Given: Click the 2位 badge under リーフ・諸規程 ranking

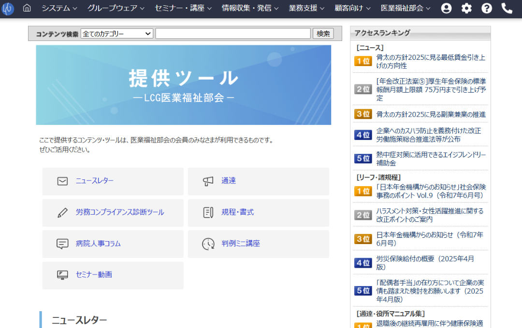Looking at the screenshot, I should point(363,215).
